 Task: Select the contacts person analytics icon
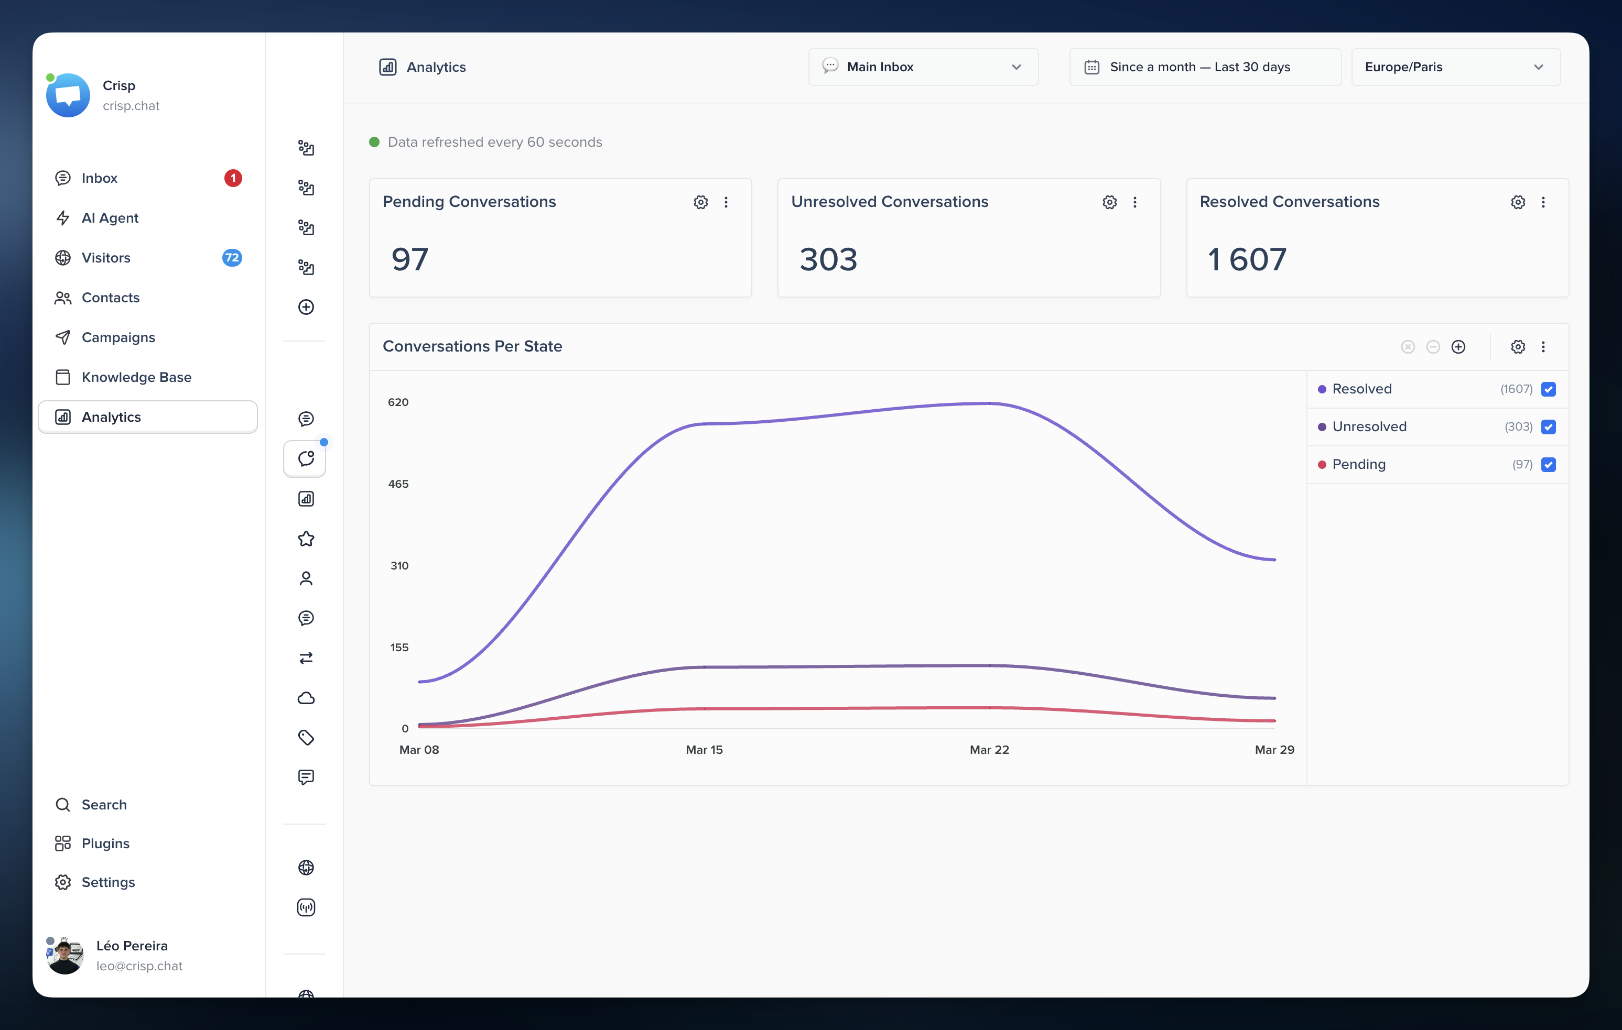point(307,578)
